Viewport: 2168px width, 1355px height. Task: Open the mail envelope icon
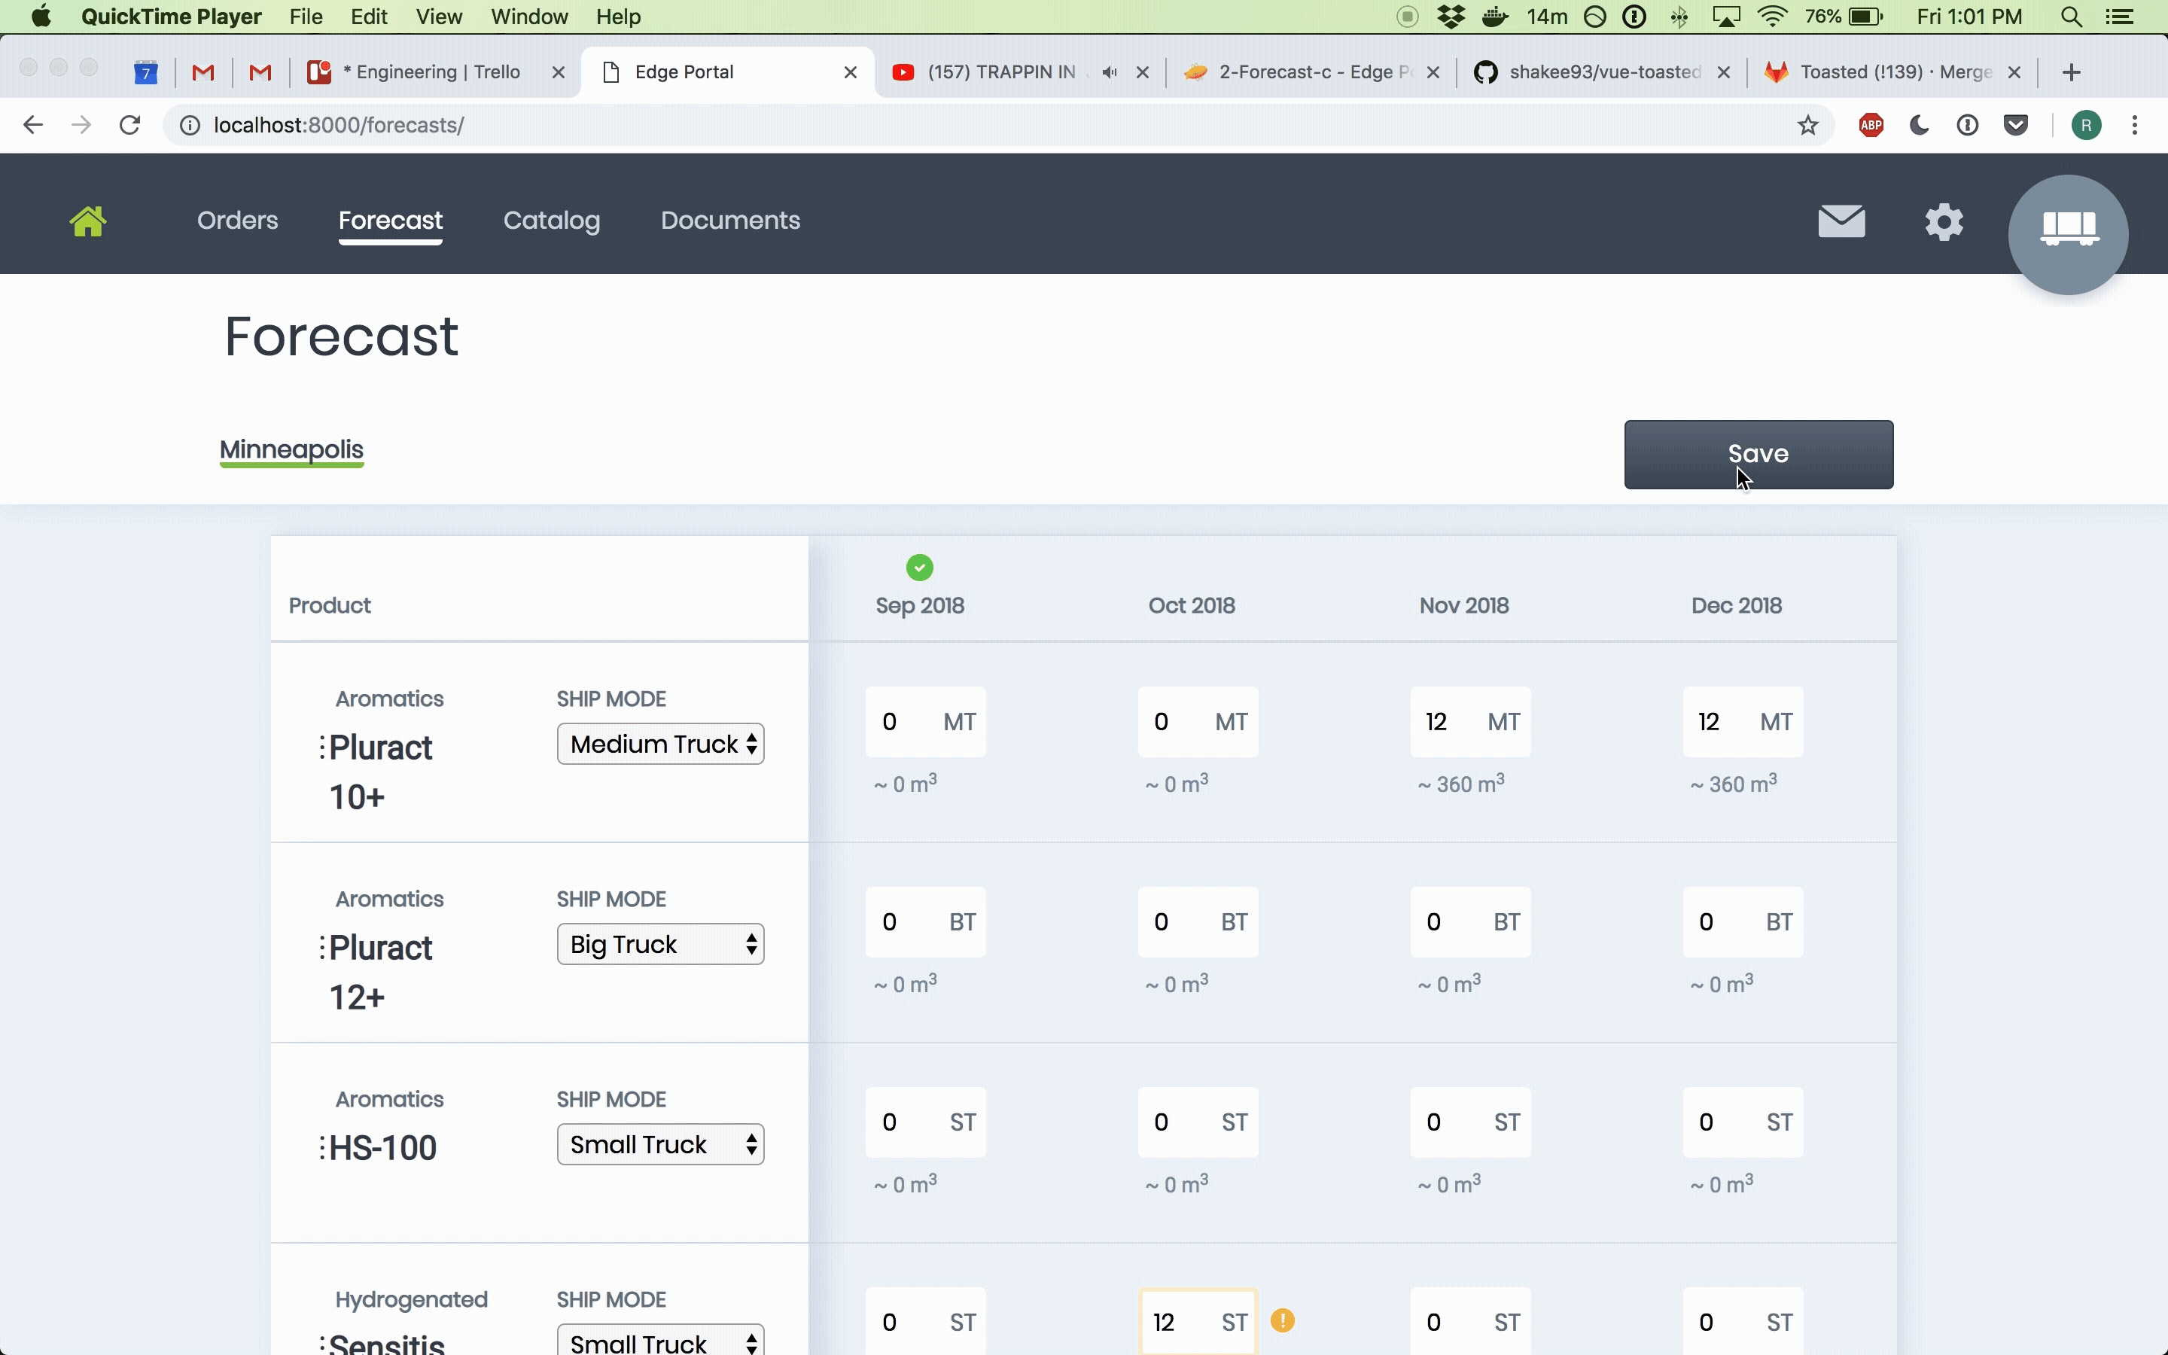click(1841, 221)
